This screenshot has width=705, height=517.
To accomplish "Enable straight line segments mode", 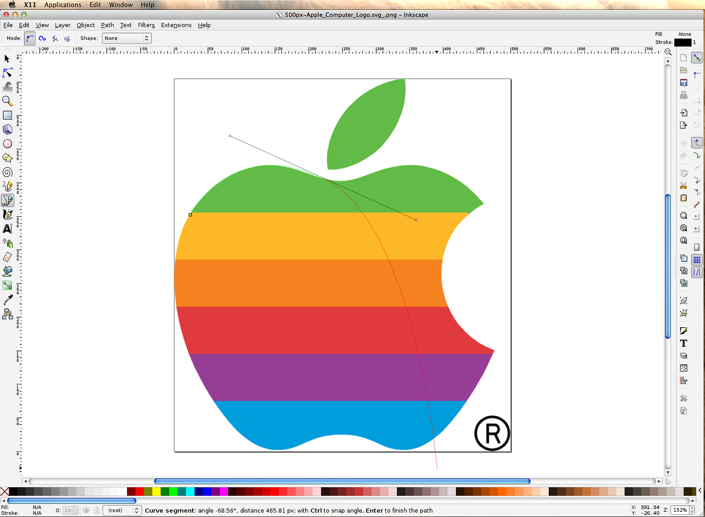I will [x=55, y=38].
